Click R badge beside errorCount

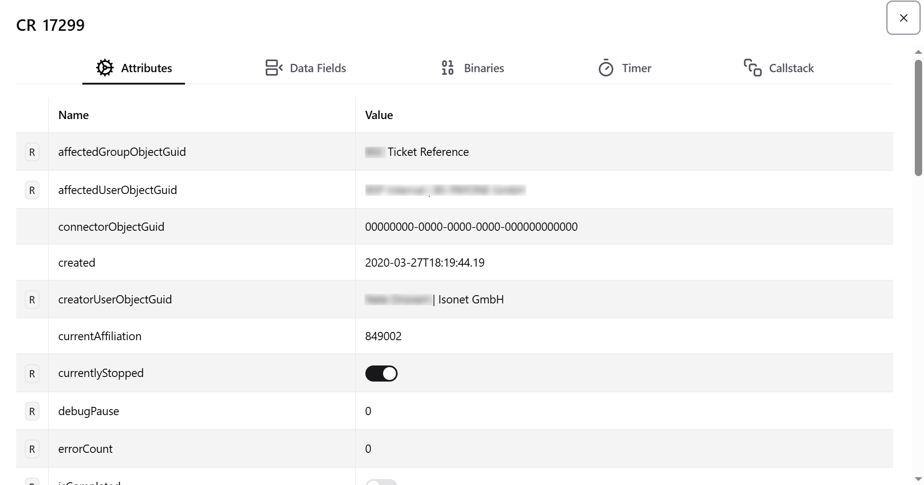tap(32, 449)
